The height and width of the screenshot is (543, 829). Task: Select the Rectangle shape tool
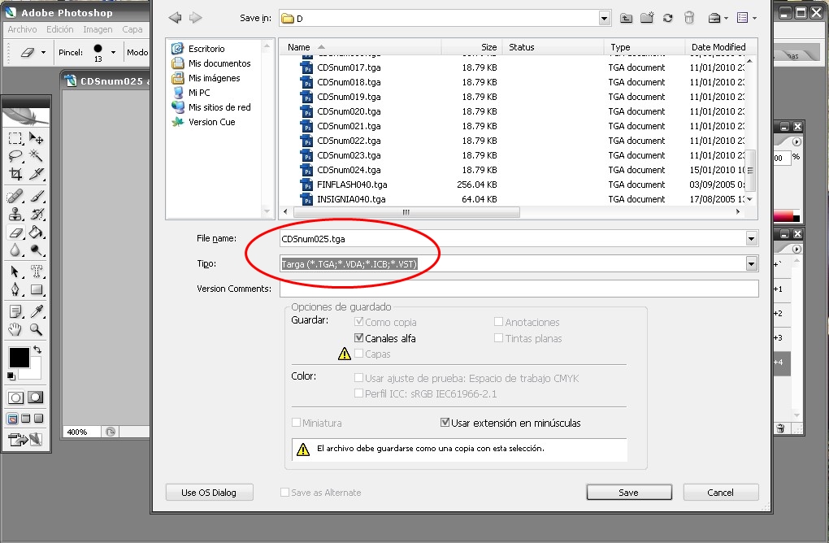pos(36,289)
